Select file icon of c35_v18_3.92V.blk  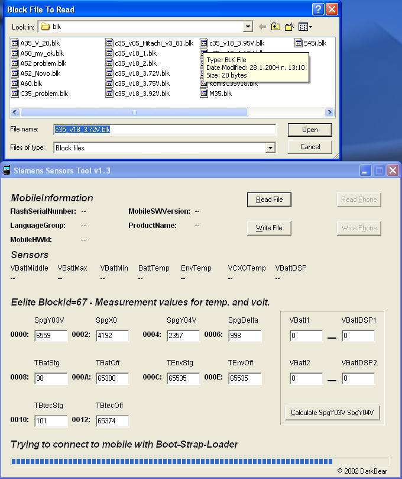[x=109, y=94]
